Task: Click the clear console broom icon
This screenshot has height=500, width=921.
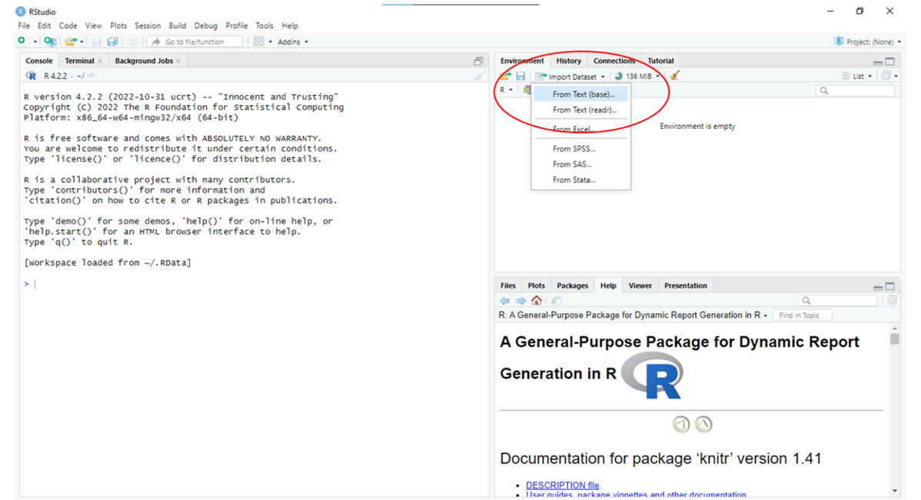Action: pyautogui.click(x=479, y=76)
